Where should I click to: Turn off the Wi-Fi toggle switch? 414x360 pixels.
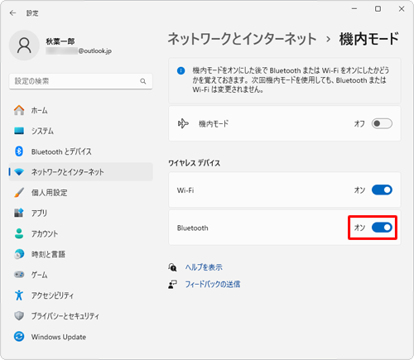pos(382,190)
